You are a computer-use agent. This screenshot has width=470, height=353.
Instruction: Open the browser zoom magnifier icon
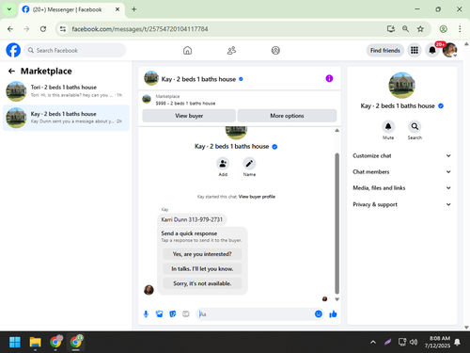click(405, 29)
